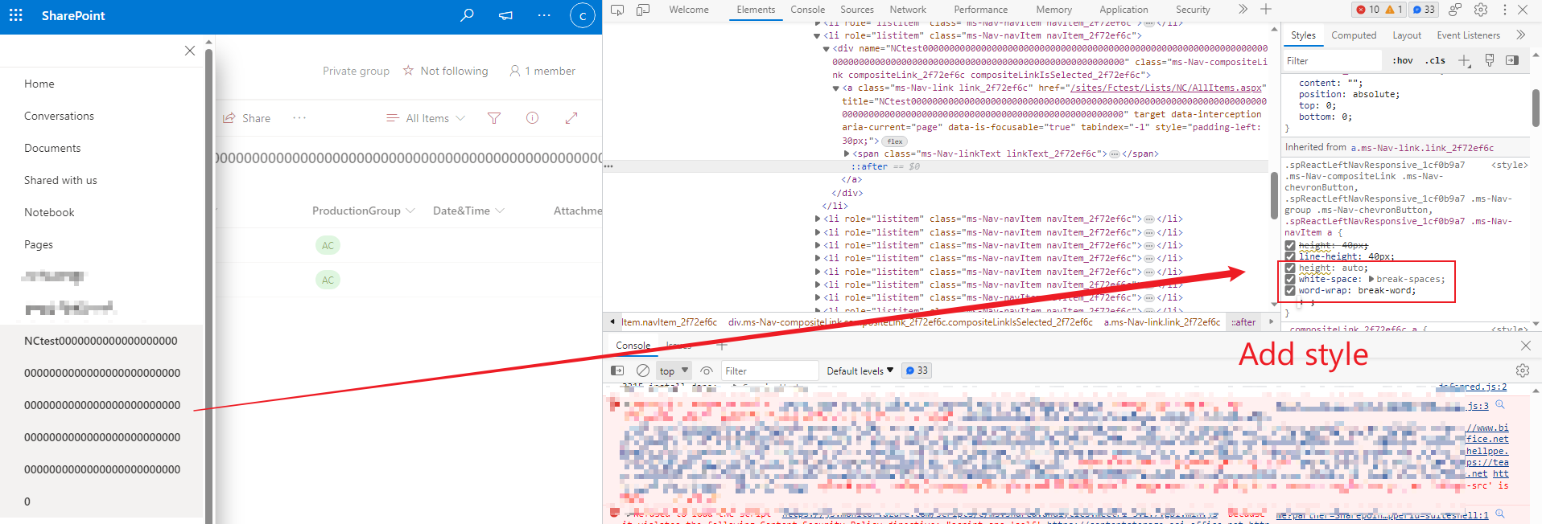1542x524 pixels.
Task: Uncheck the word-wrap: break-word checkbox
Action: click(x=1290, y=291)
